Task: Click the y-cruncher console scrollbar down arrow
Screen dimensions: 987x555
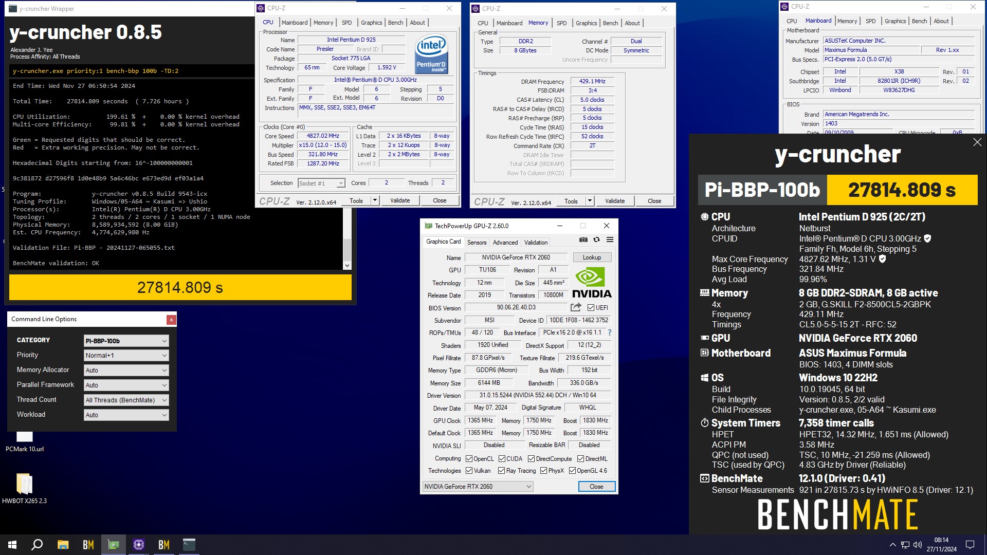Action: point(347,265)
